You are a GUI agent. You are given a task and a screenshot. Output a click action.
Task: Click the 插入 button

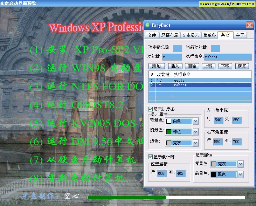175,66
